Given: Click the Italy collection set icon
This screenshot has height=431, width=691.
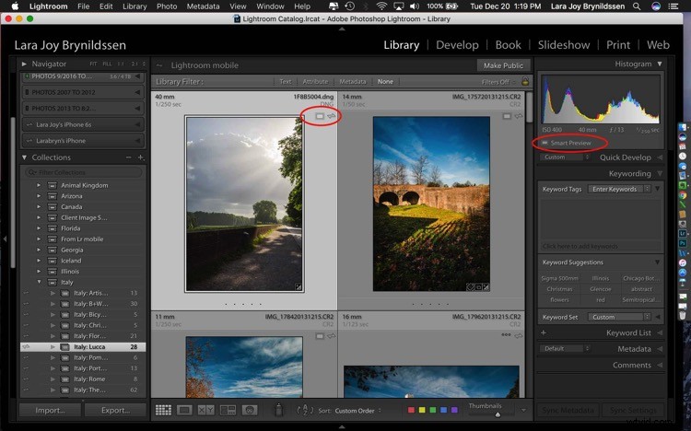Looking at the screenshot, I should point(53,282).
